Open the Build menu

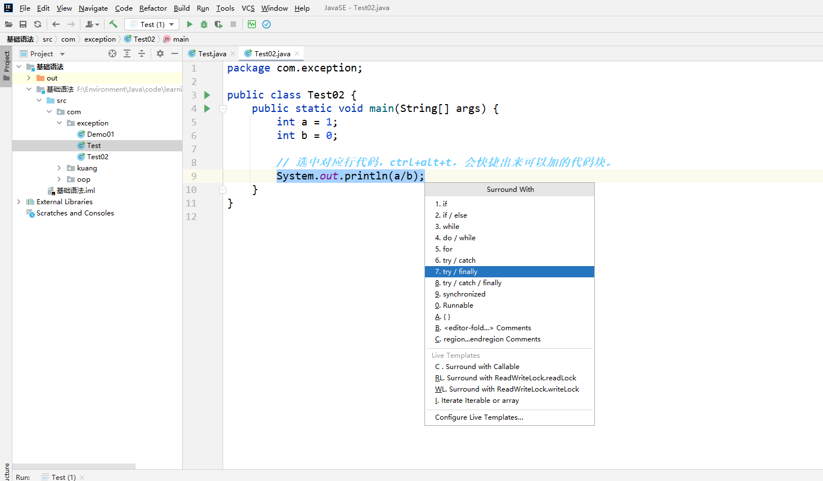(x=182, y=8)
